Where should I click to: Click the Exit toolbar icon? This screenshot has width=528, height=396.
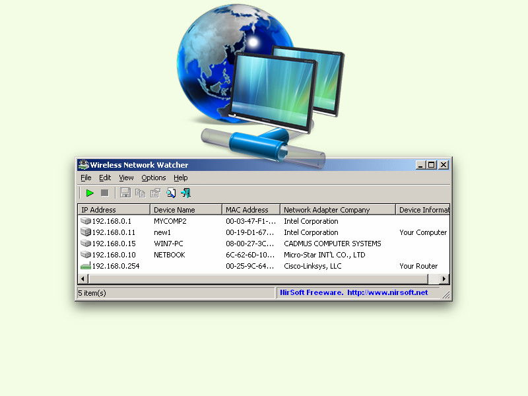point(185,193)
